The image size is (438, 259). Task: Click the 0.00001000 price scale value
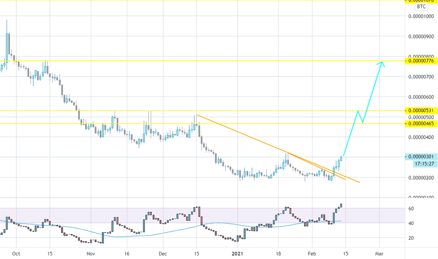click(x=421, y=16)
